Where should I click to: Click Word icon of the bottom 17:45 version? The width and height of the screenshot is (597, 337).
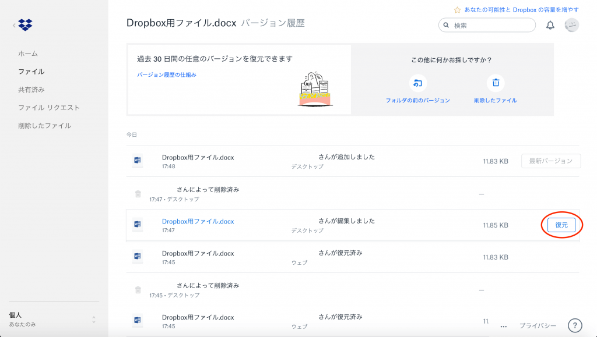(138, 320)
